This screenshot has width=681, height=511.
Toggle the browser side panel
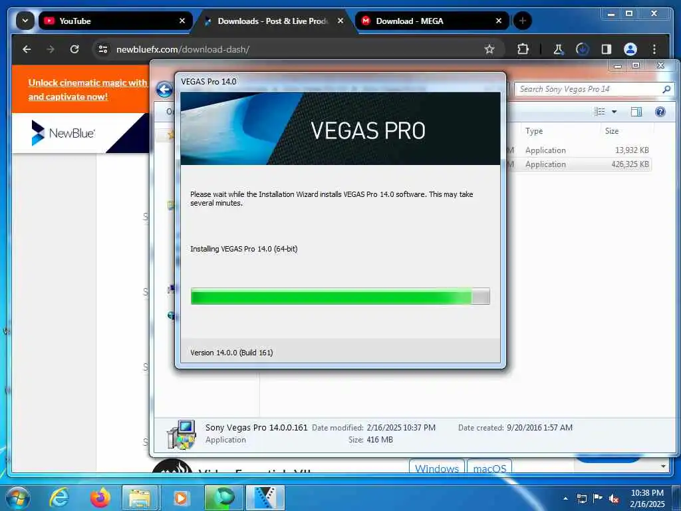[607, 49]
